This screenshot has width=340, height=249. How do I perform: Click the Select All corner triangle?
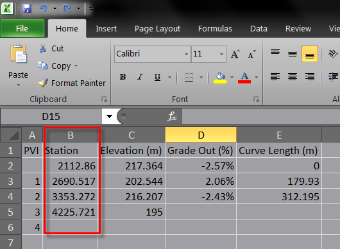(11, 135)
